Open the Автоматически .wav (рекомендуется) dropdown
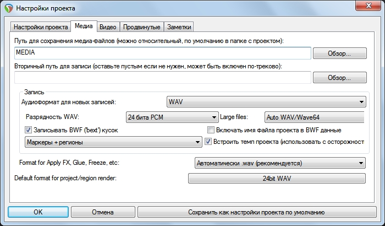The width and height of the screenshot is (385, 226). 280,163
